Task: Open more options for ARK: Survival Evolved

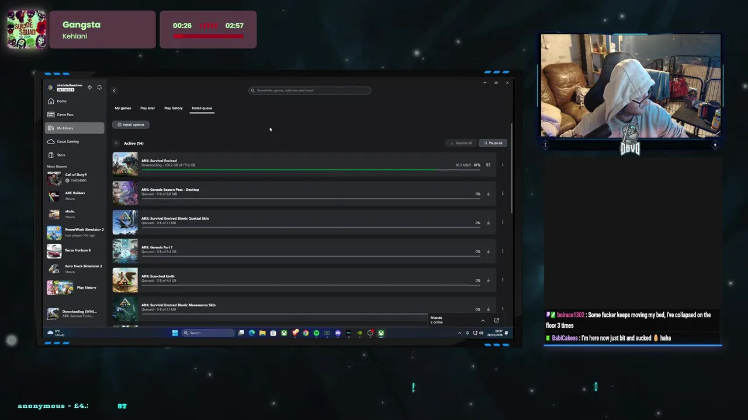Action: click(503, 164)
